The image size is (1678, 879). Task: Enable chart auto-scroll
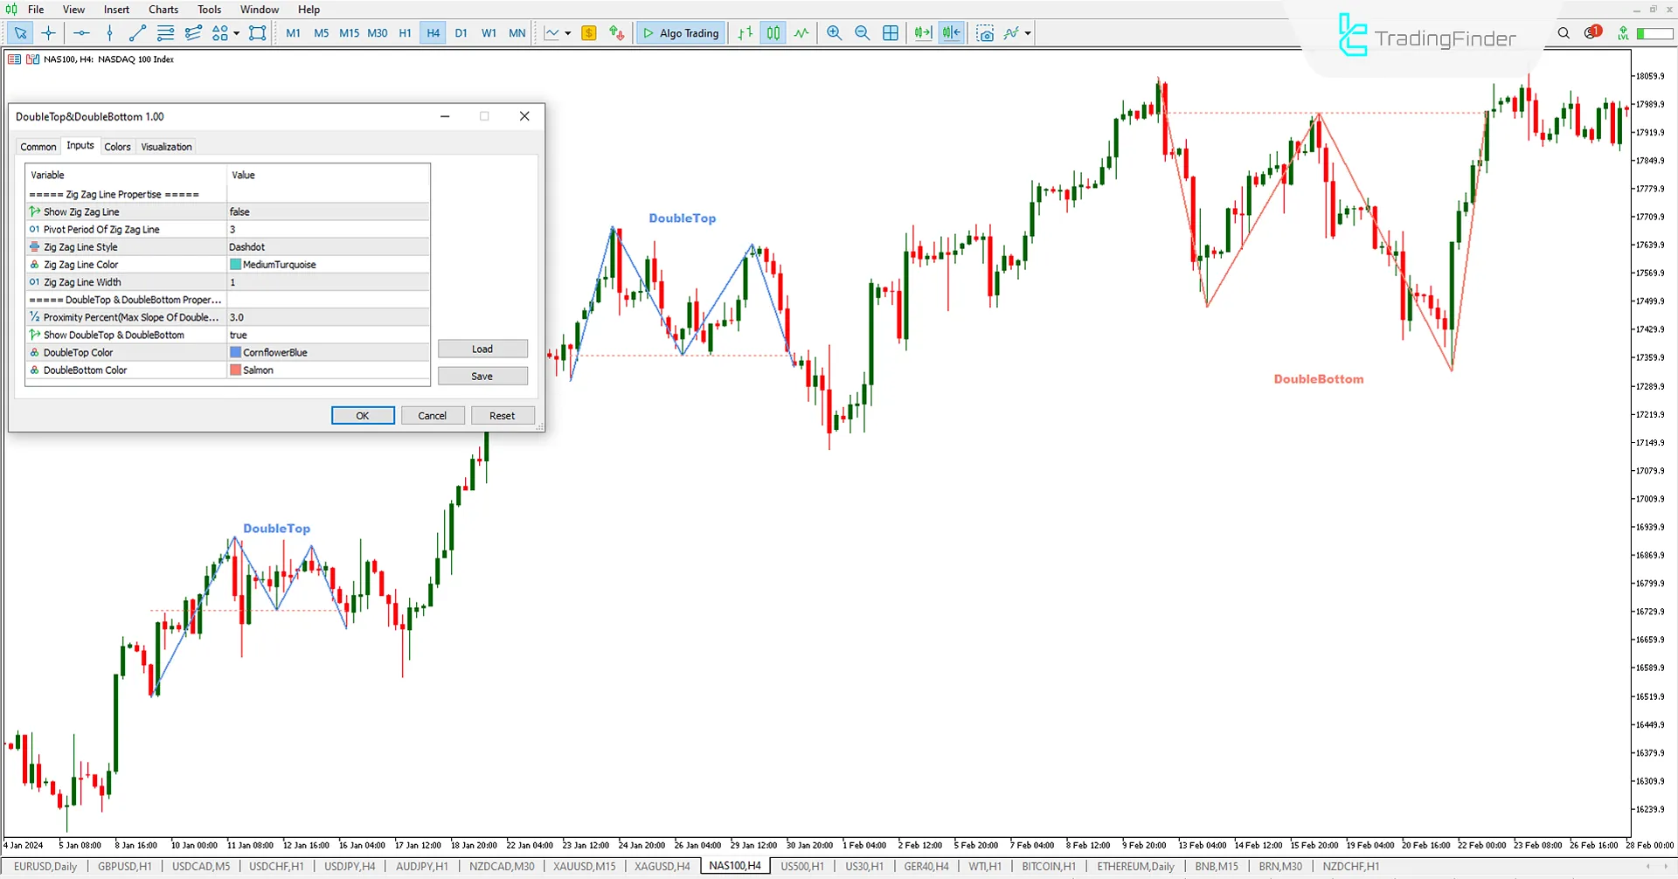point(922,32)
